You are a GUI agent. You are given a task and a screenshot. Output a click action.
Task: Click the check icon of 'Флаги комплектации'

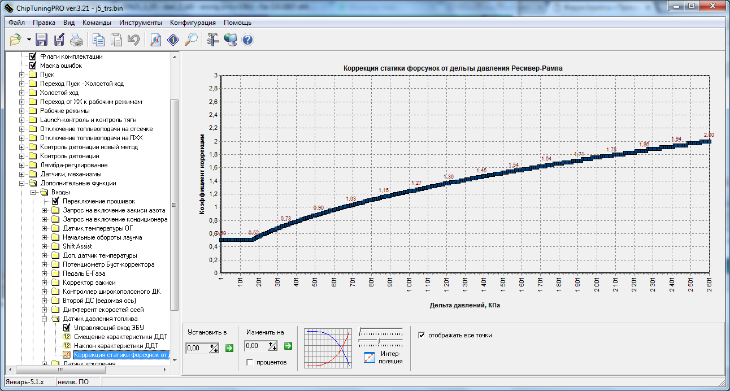pyautogui.click(x=32, y=57)
